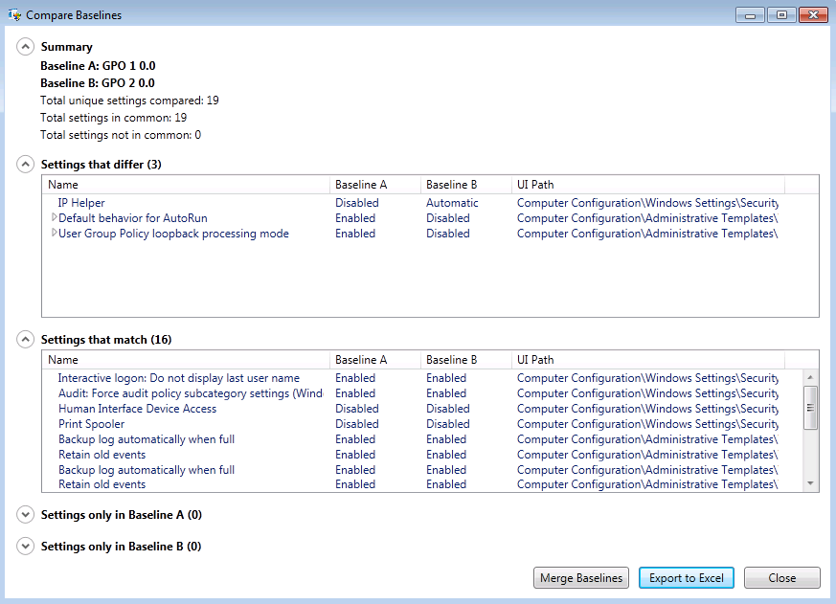Image resolution: width=836 pixels, height=604 pixels.
Task: Collapse the Settings that match section
Action: click(25, 338)
